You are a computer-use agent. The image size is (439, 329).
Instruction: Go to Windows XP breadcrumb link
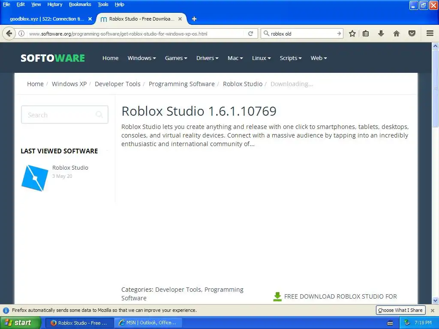pyautogui.click(x=69, y=84)
